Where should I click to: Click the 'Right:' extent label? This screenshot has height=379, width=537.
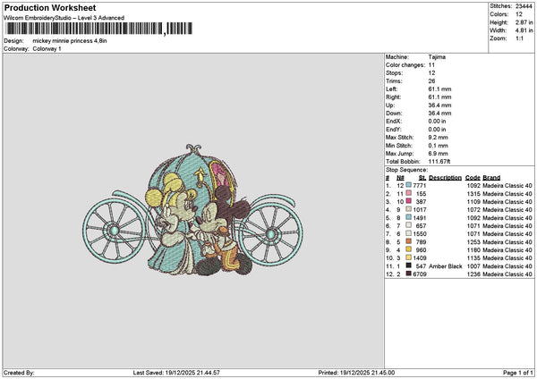393,97
